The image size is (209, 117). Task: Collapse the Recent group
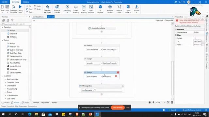pos(3,40)
